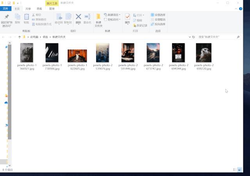Screen dimensions: 250x176
Task: Select thumbnail pexels-photo-2694344.jpg
Action: [x=179, y=53]
